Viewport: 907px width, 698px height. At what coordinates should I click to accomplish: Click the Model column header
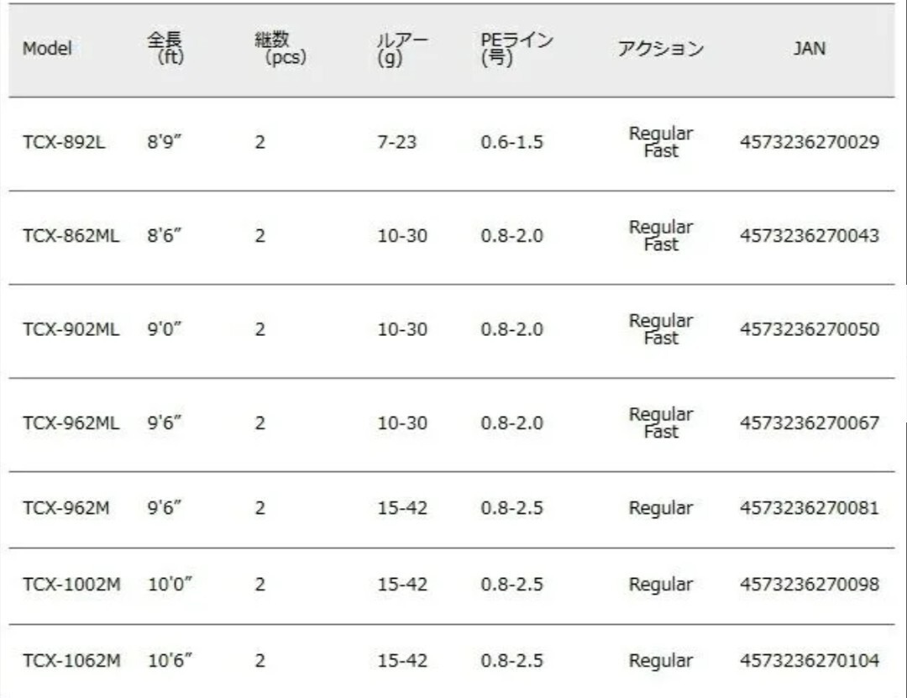(47, 49)
